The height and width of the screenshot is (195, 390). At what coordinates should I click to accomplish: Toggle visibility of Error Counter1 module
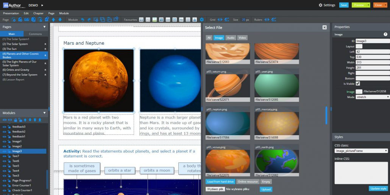pos(4,185)
